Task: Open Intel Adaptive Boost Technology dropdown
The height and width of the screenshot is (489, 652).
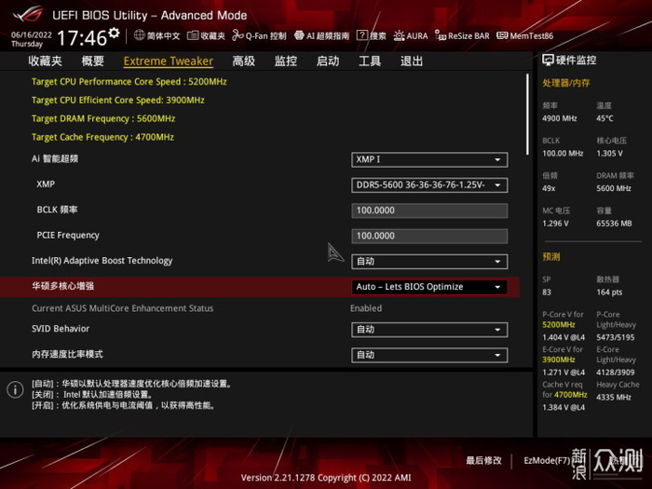Action: click(429, 262)
